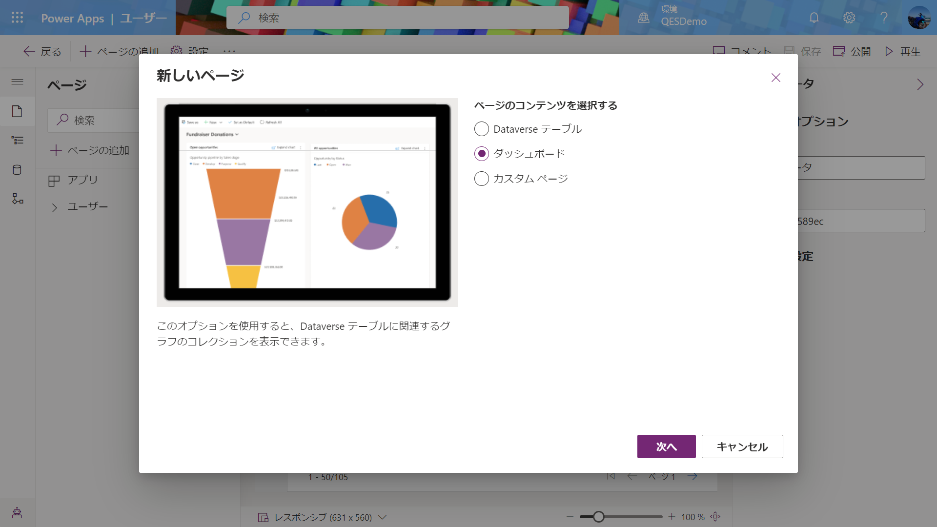Click the fit to screen icon
This screenshot has width=937, height=527.
click(x=715, y=516)
